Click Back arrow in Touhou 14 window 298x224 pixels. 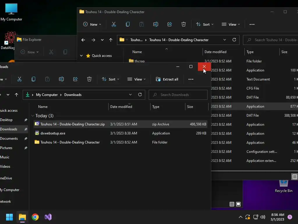[83, 40]
